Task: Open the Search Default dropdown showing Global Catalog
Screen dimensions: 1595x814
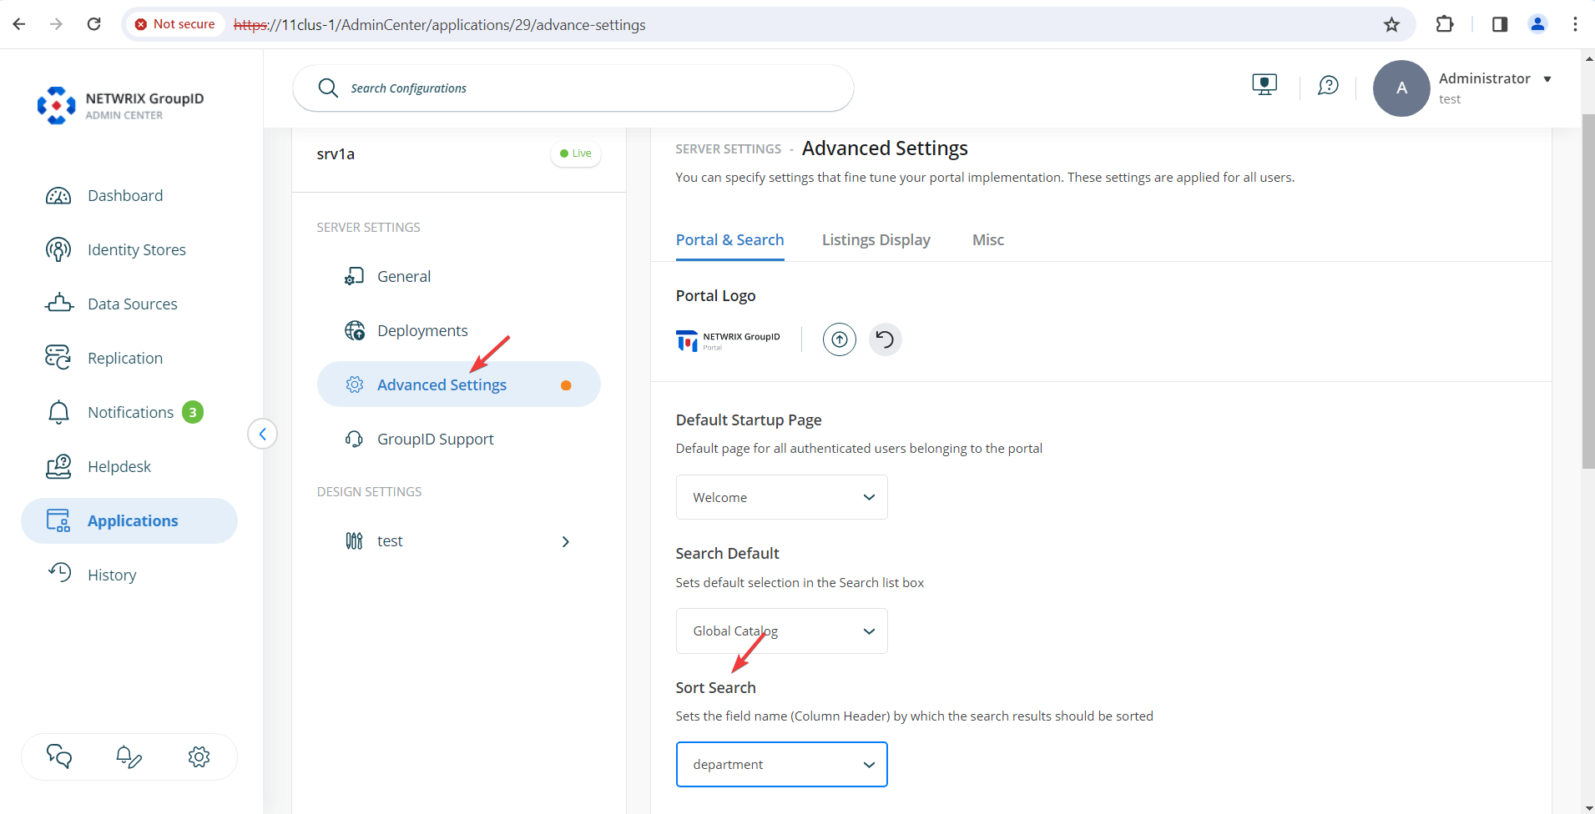Action: (780, 631)
